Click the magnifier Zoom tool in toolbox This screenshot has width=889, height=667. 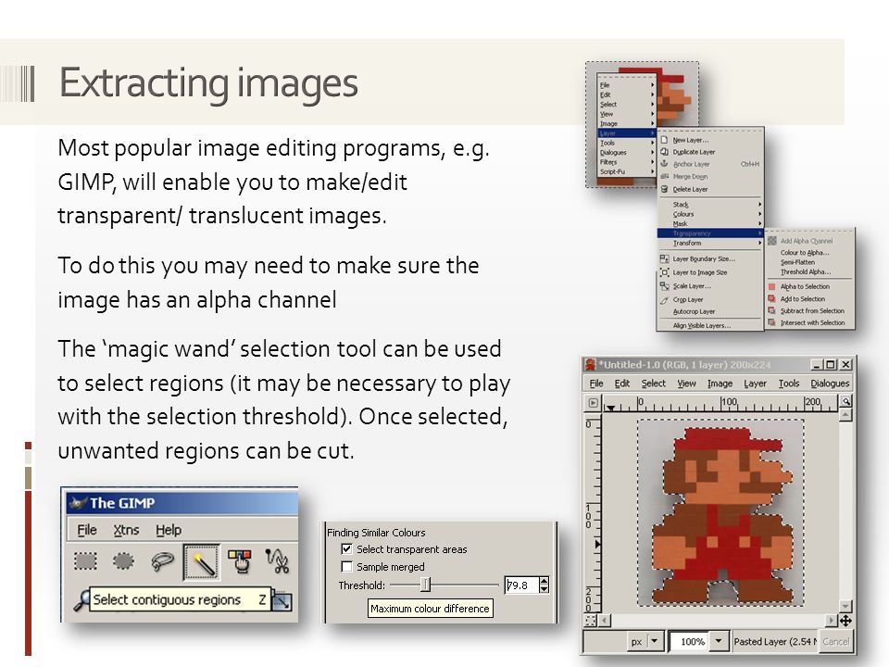pyautogui.click(x=81, y=600)
